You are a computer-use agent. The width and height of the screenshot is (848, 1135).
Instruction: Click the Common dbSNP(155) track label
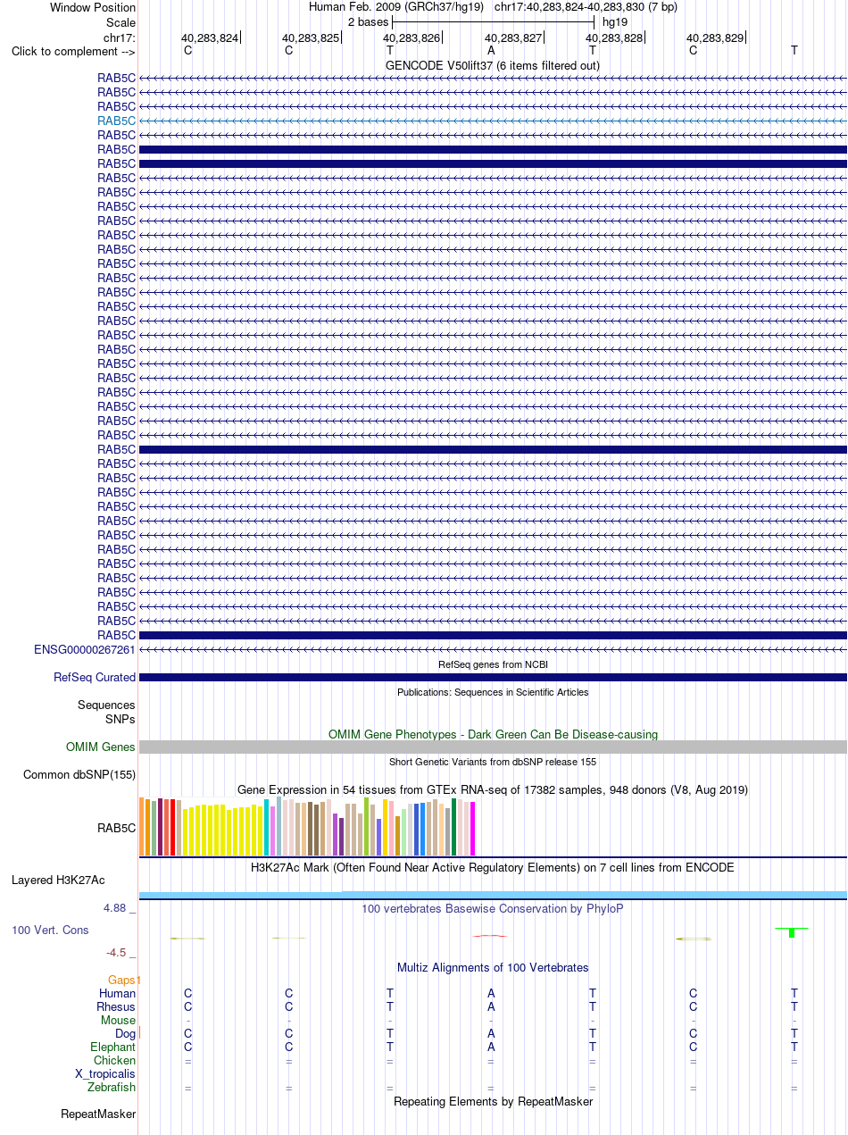click(x=79, y=775)
